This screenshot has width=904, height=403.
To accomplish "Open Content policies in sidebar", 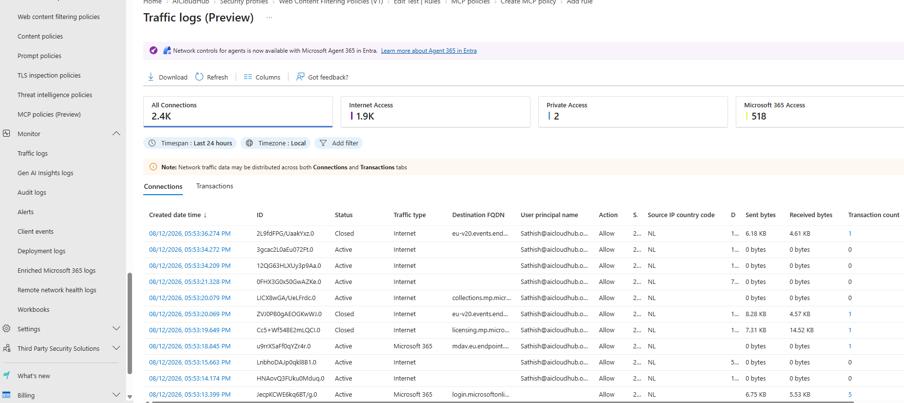I will pos(40,36).
